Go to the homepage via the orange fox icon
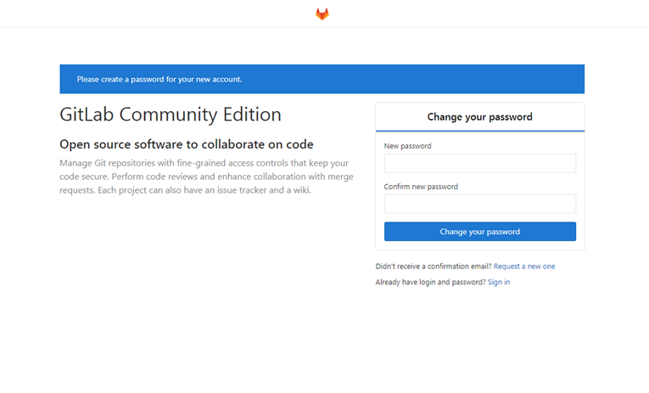This screenshot has height=393, width=649. pos(322,14)
